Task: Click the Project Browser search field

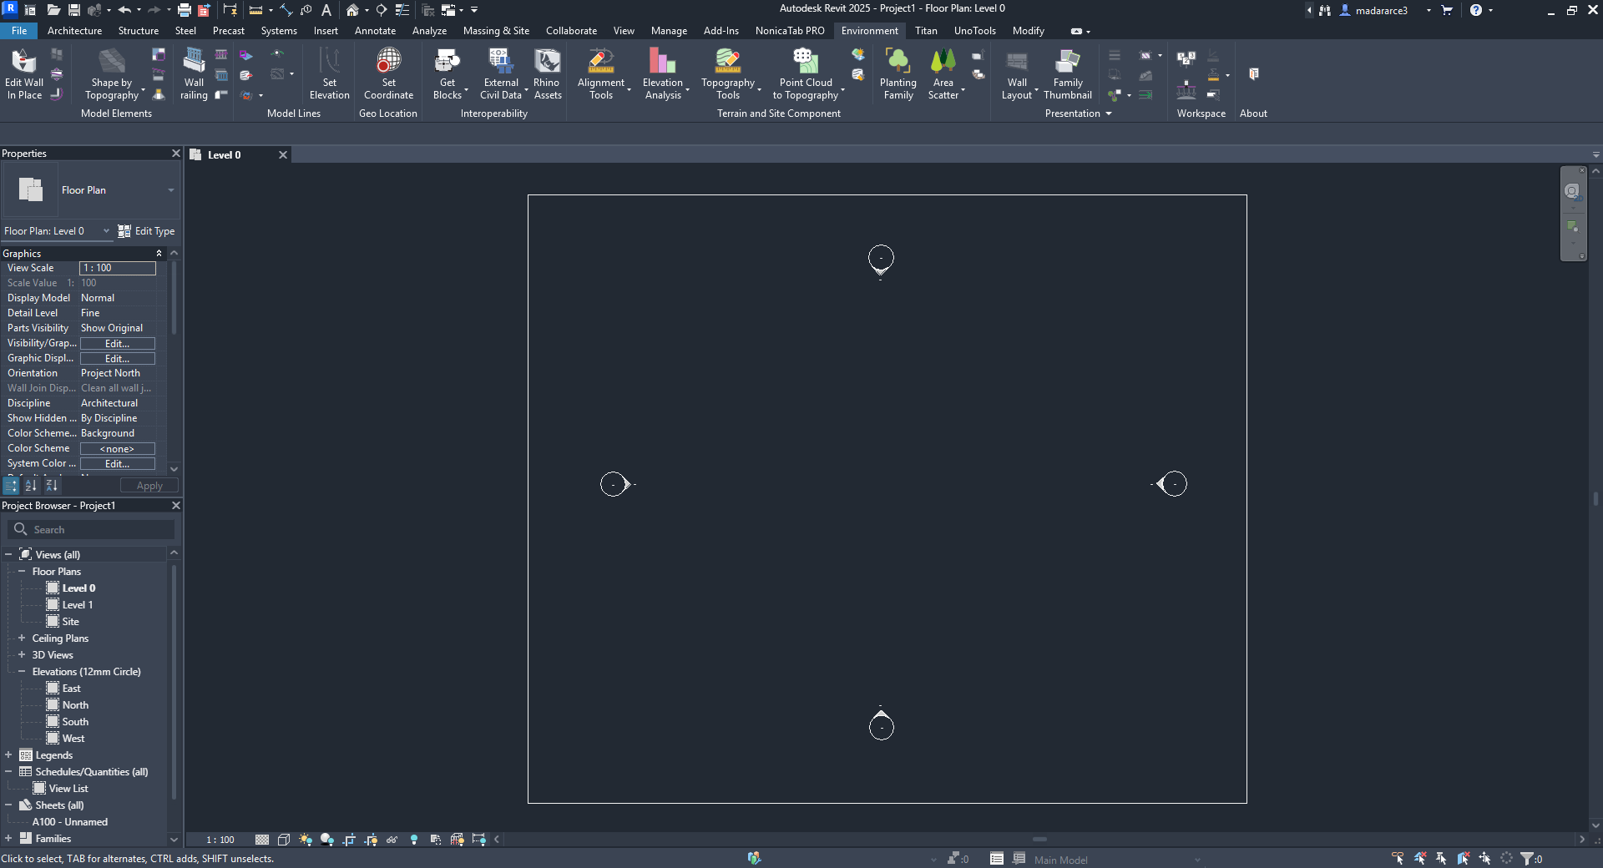Action: click(92, 530)
